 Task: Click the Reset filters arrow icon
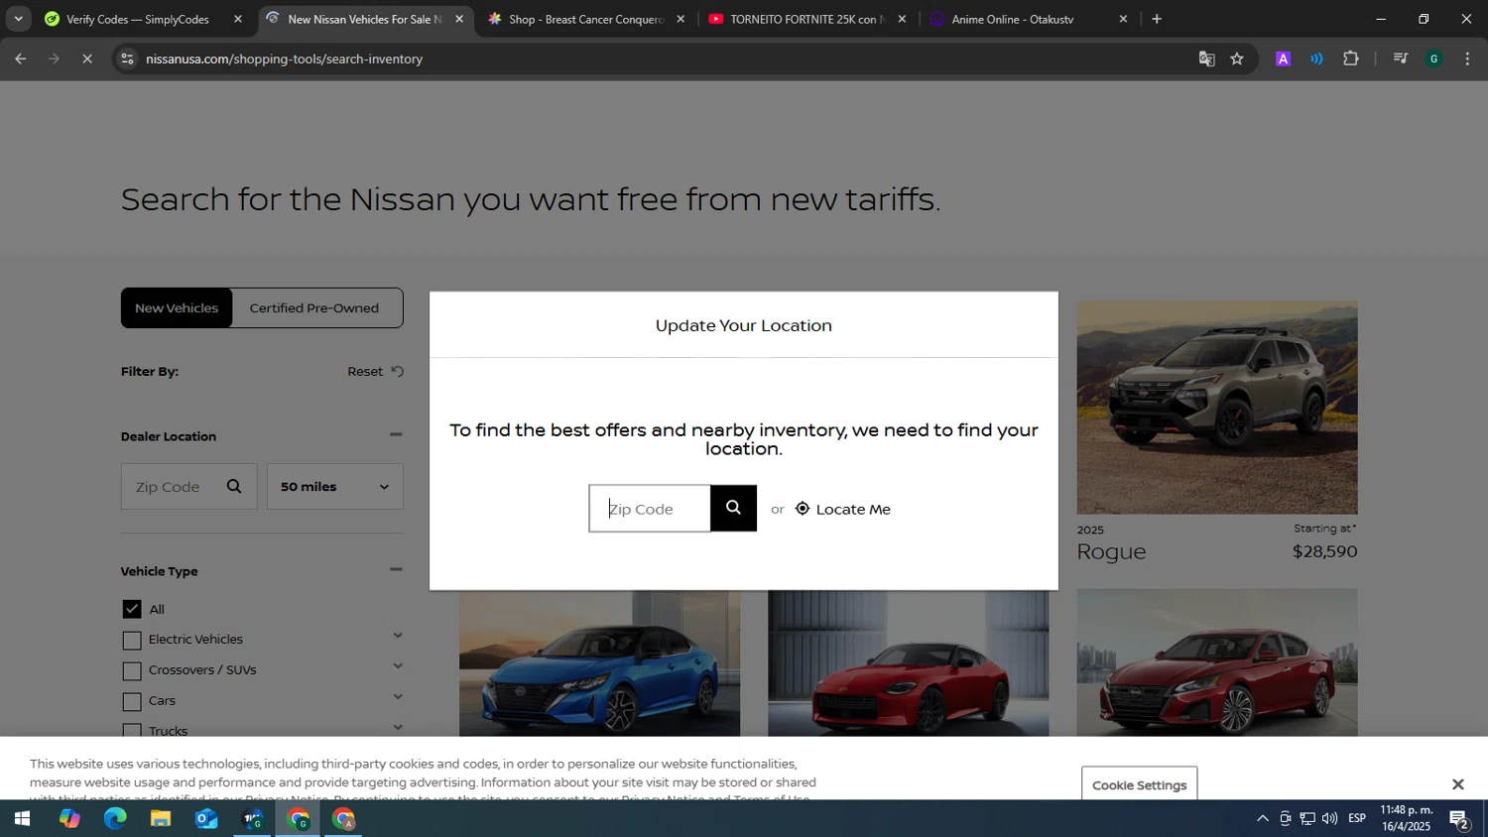(397, 371)
